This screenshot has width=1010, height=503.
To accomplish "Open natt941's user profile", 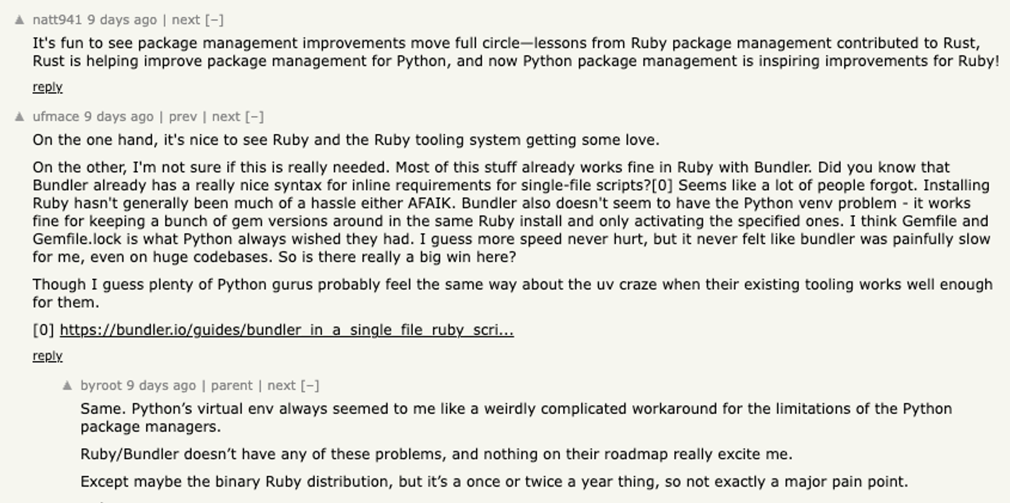I will tap(57, 20).
